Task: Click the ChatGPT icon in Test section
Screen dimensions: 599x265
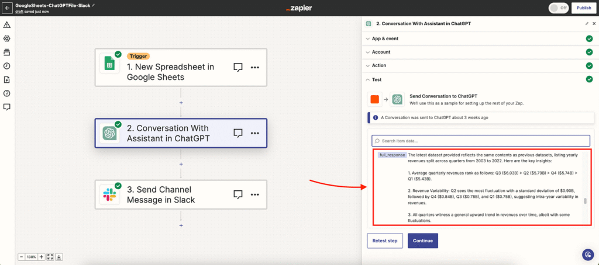Action: (397, 99)
